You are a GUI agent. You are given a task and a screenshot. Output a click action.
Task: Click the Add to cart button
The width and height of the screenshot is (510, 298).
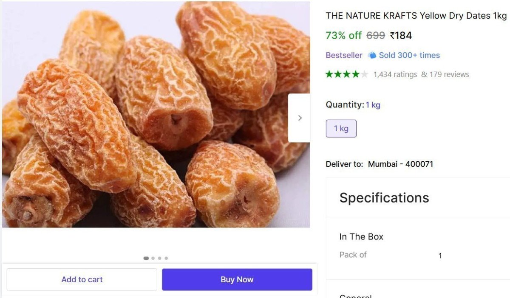[82, 279]
